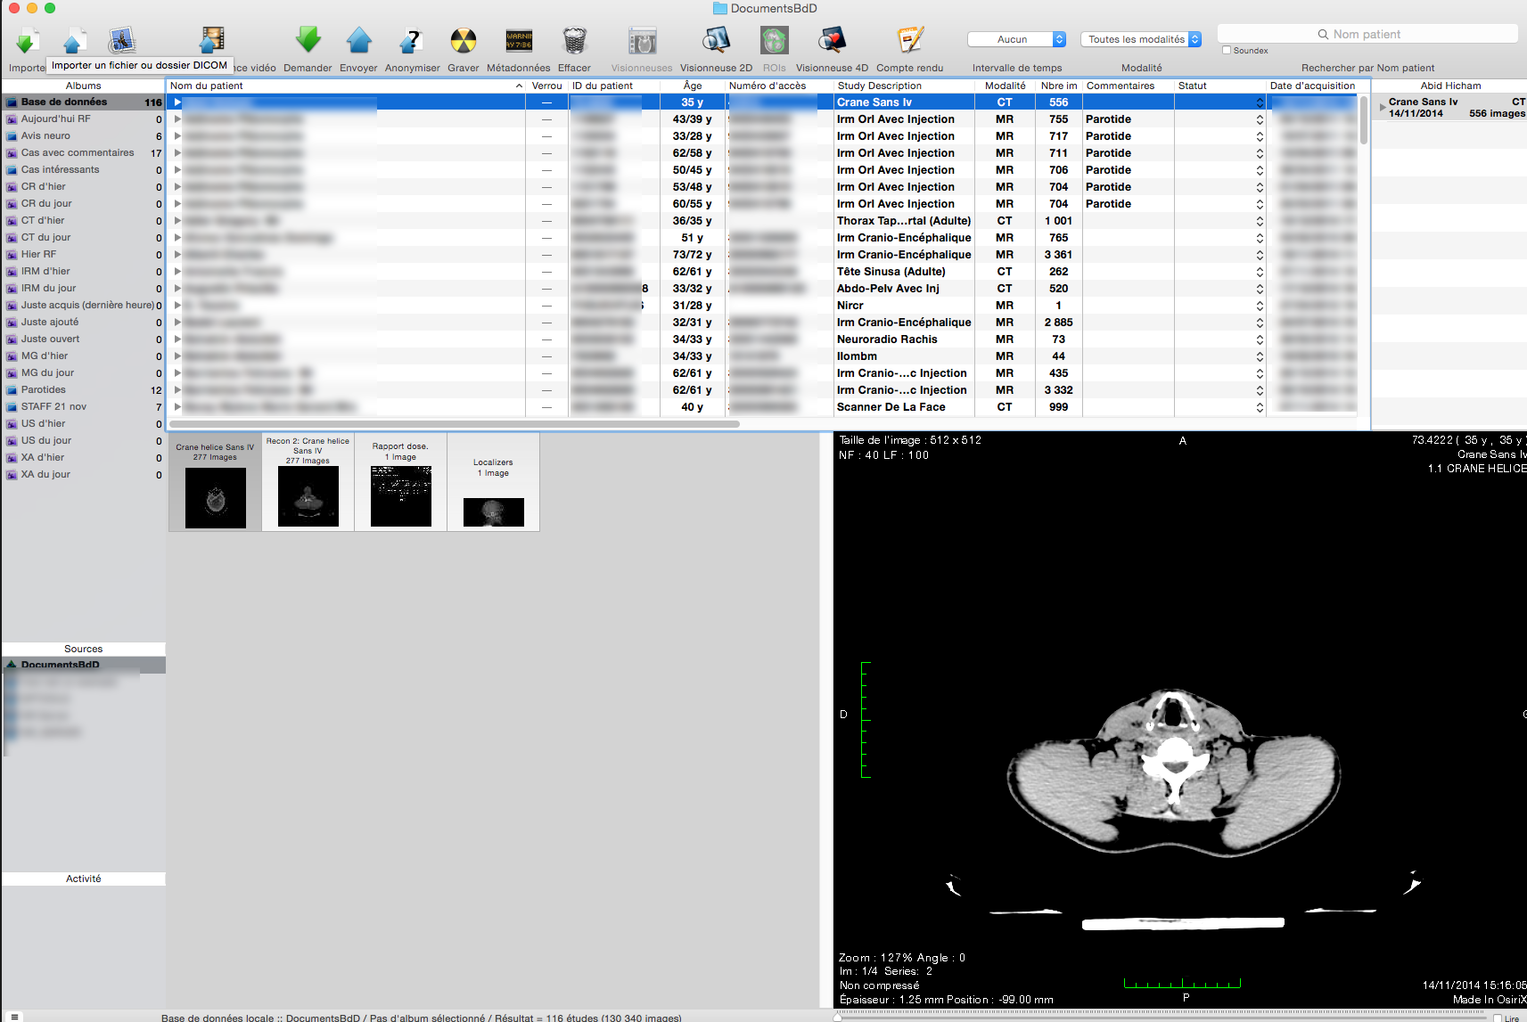Open Localizers series thumbnail
Viewport: 1527px width, 1022px height.
click(x=493, y=482)
